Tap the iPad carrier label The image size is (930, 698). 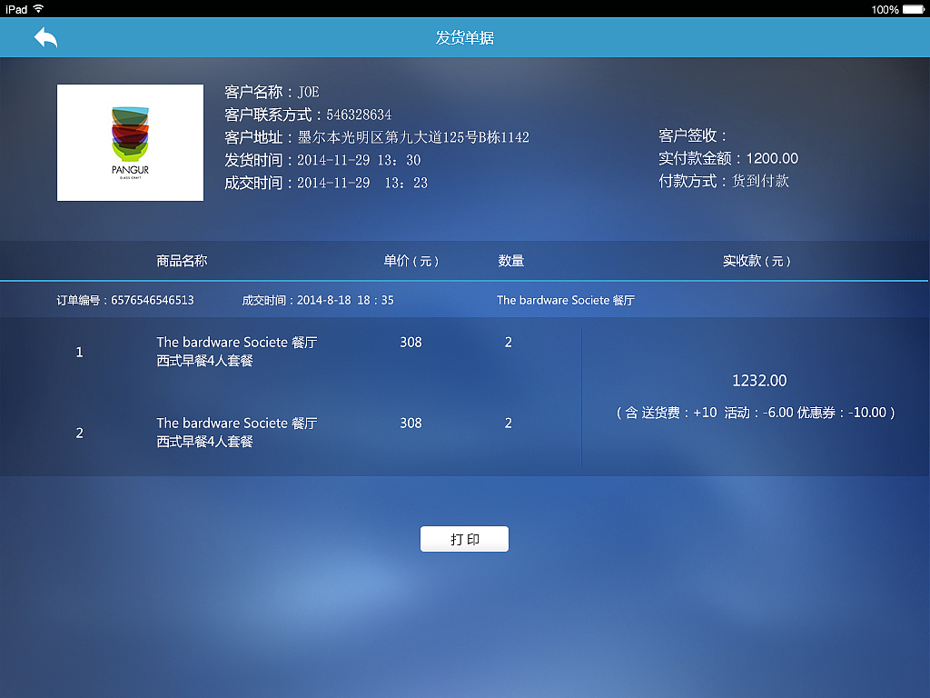pyautogui.click(x=16, y=9)
